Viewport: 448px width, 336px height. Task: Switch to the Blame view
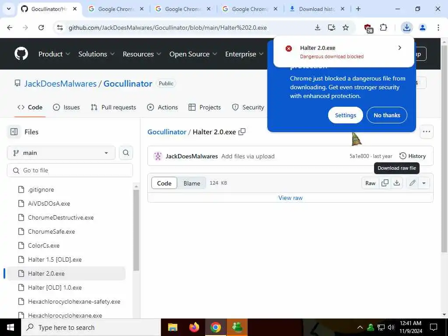pos(192,183)
